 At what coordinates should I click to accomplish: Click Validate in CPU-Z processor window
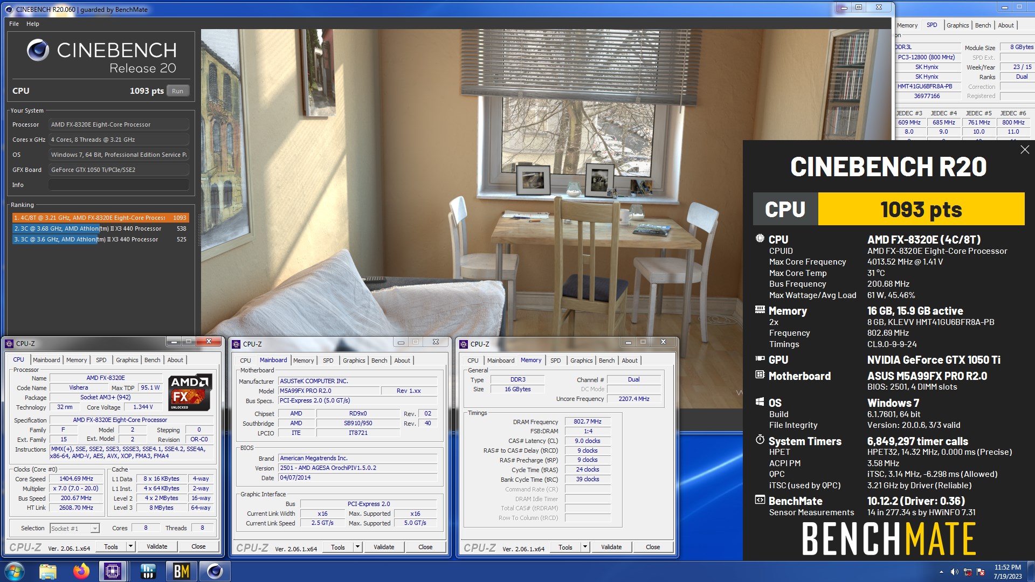tap(157, 546)
